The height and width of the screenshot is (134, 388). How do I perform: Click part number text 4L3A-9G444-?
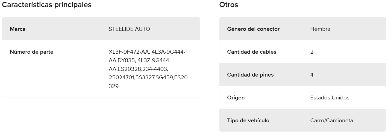point(169,52)
